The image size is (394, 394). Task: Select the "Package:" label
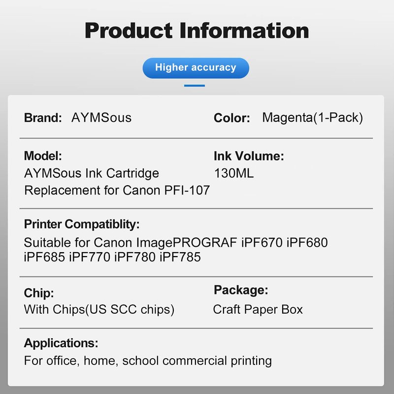[x=241, y=290]
